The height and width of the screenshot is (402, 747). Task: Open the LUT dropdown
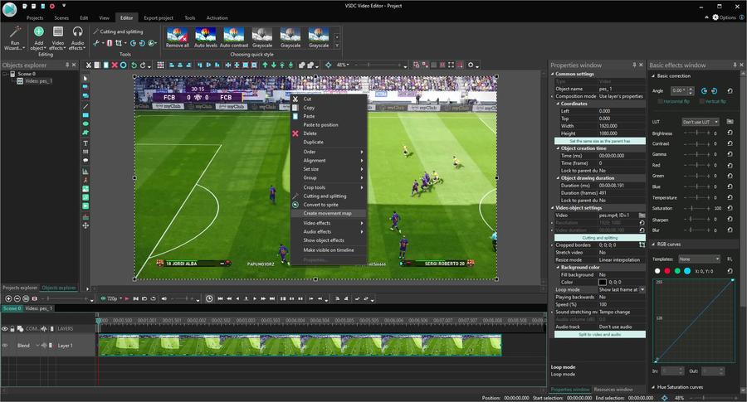[701, 122]
